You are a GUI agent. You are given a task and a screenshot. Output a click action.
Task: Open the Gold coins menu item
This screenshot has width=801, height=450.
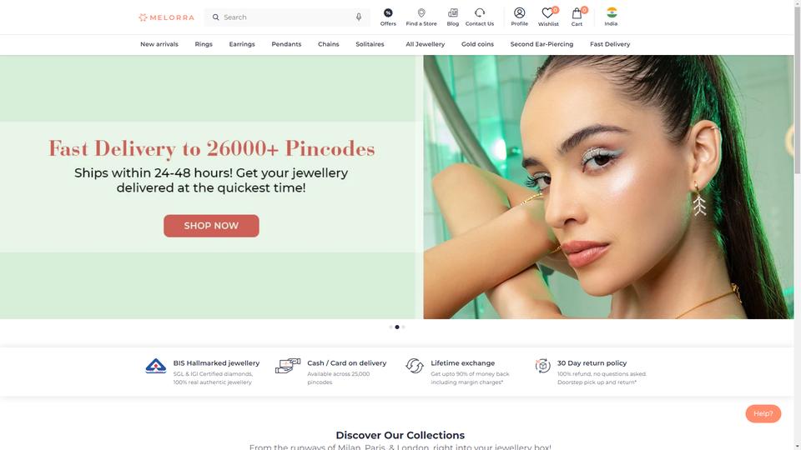pyautogui.click(x=477, y=44)
